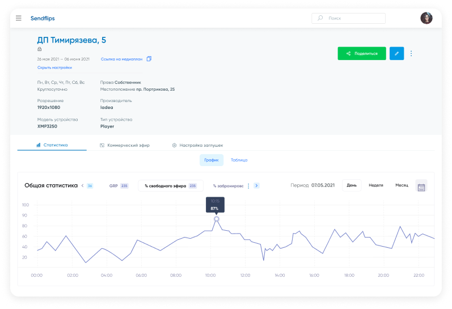Click the user profile avatar
Screen dimensions: 452x309
point(426,18)
